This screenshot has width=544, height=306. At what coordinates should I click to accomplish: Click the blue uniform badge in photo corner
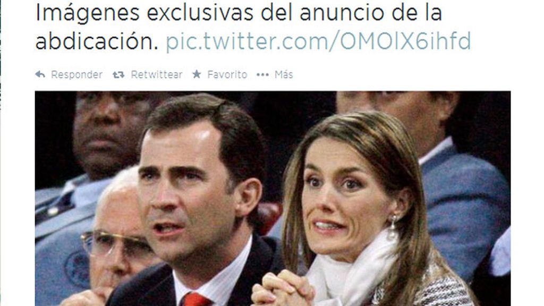[77, 269]
